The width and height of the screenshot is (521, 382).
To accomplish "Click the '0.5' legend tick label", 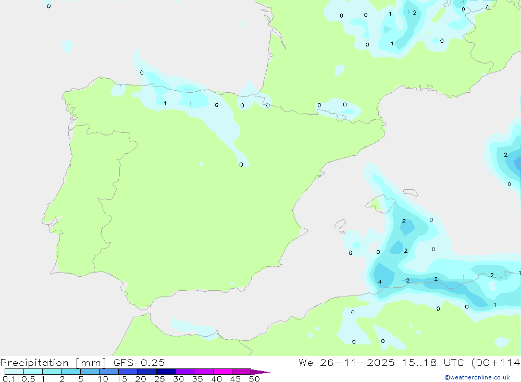I will pos(28,379).
